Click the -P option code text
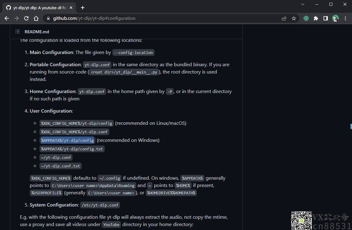 (170, 92)
